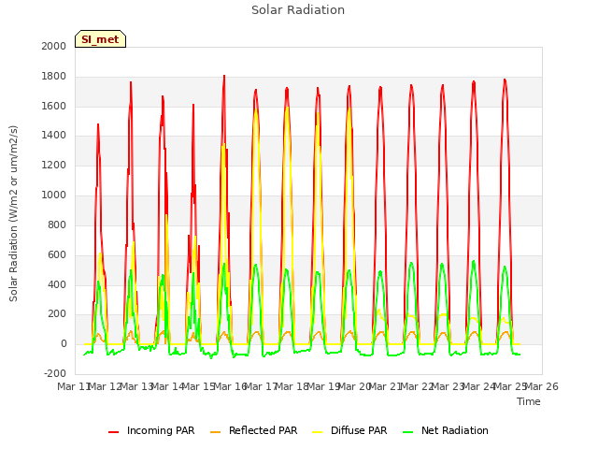The height and width of the screenshot is (449, 598).
Task: Click the yellow Diffuse PAR legend swatch
Action: (318, 432)
